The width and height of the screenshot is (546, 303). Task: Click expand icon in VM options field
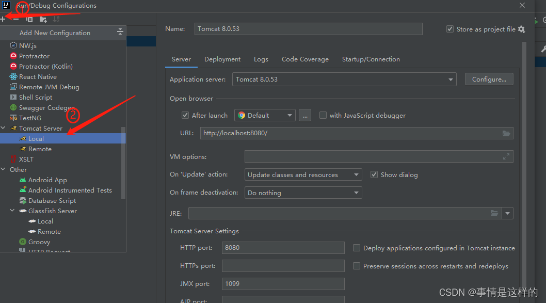506,157
